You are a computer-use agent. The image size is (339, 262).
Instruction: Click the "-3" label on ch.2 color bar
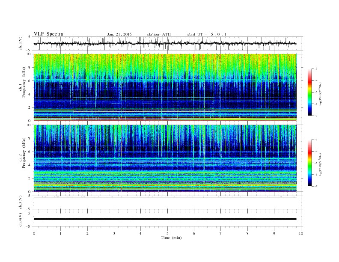click(316, 140)
